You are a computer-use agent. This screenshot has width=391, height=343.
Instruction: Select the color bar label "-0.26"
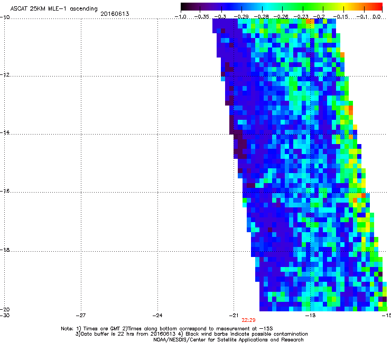[281, 17]
